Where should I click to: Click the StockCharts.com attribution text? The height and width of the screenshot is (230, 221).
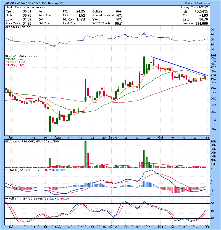(x=198, y=3)
